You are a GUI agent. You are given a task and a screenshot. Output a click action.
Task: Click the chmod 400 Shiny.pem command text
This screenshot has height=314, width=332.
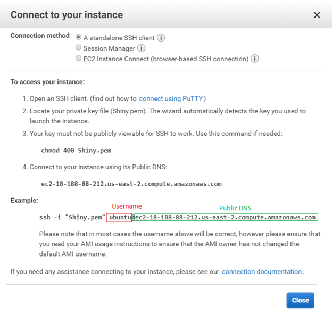[x=76, y=150]
